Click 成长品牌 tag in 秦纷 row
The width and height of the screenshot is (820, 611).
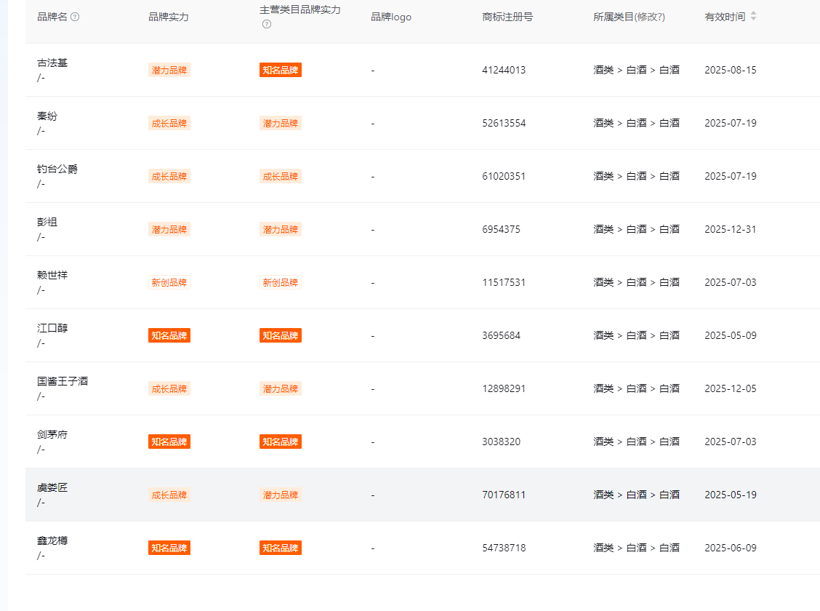169,124
